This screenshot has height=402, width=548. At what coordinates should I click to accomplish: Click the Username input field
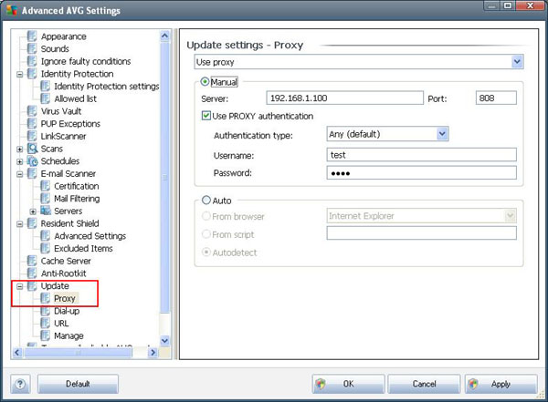click(421, 155)
